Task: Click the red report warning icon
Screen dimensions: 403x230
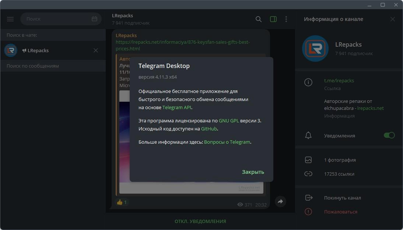Action: (x=308, y=212)
